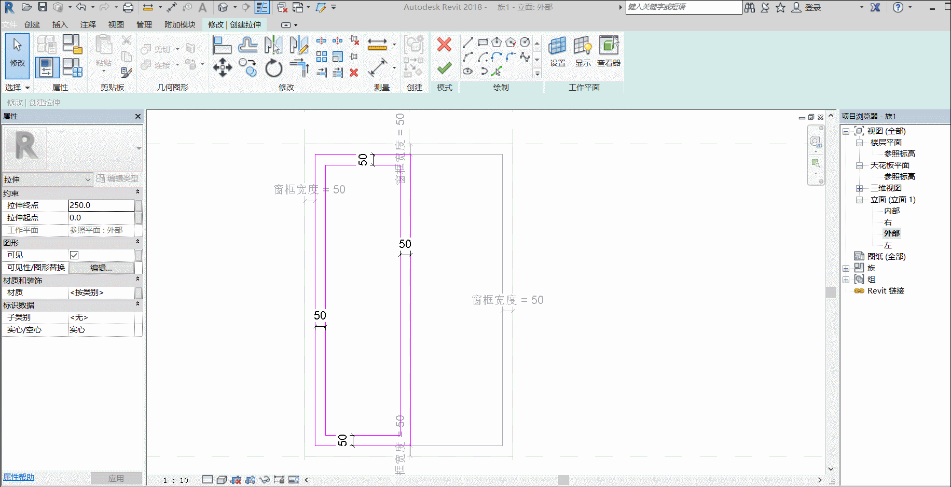Open the 管理 ribbon tab

[x=144, y=25]
